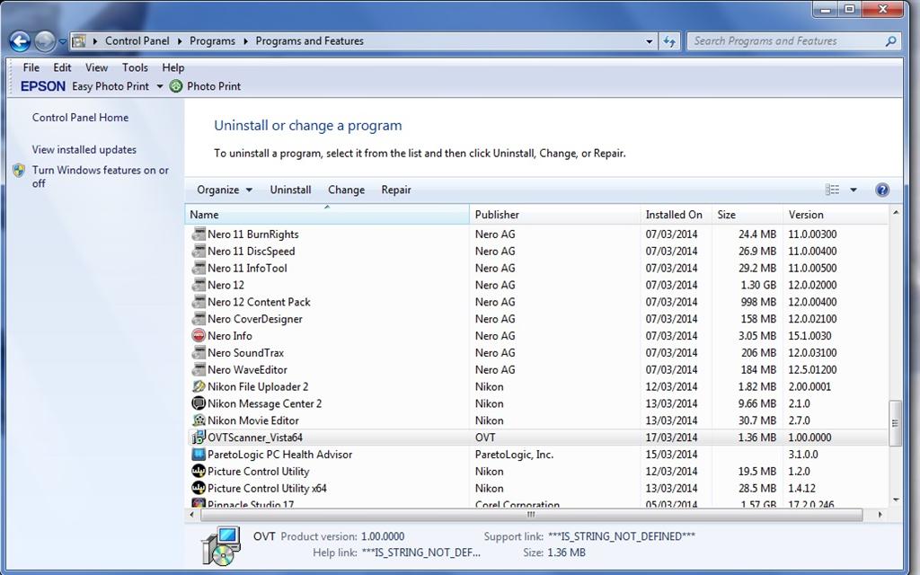Open the address bar history dropdown
The height and width of the screenshot is (575, 920).
pyautogui.click(x=649, y=41)
